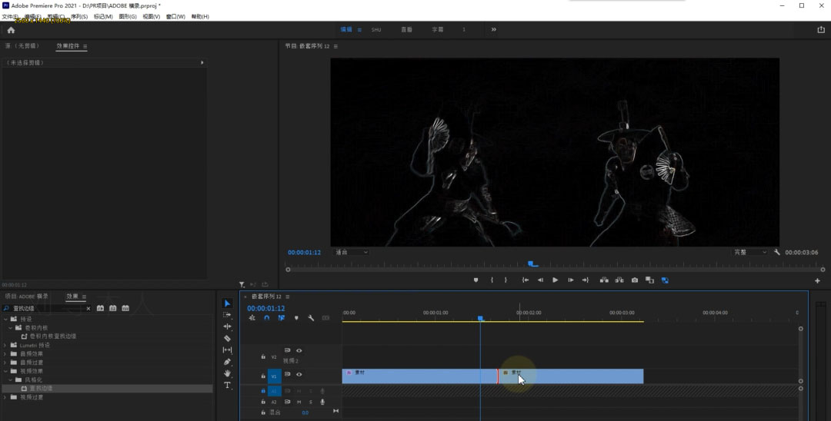
Task: Click Mark Out bracket button
Action: pos(506,280)
